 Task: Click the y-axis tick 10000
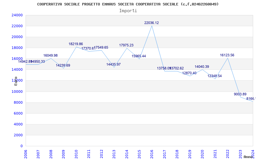click(x=17, y=92)
